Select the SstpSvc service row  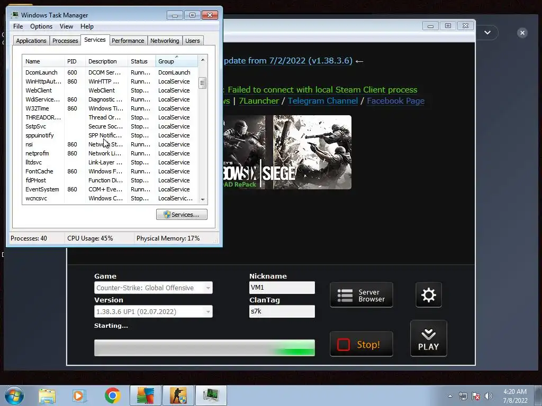pos(110,126)
